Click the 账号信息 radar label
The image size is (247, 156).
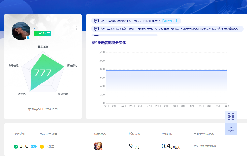[x=13, y=66]
